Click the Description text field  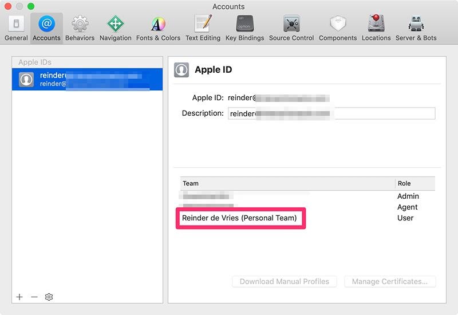point(331,113)
